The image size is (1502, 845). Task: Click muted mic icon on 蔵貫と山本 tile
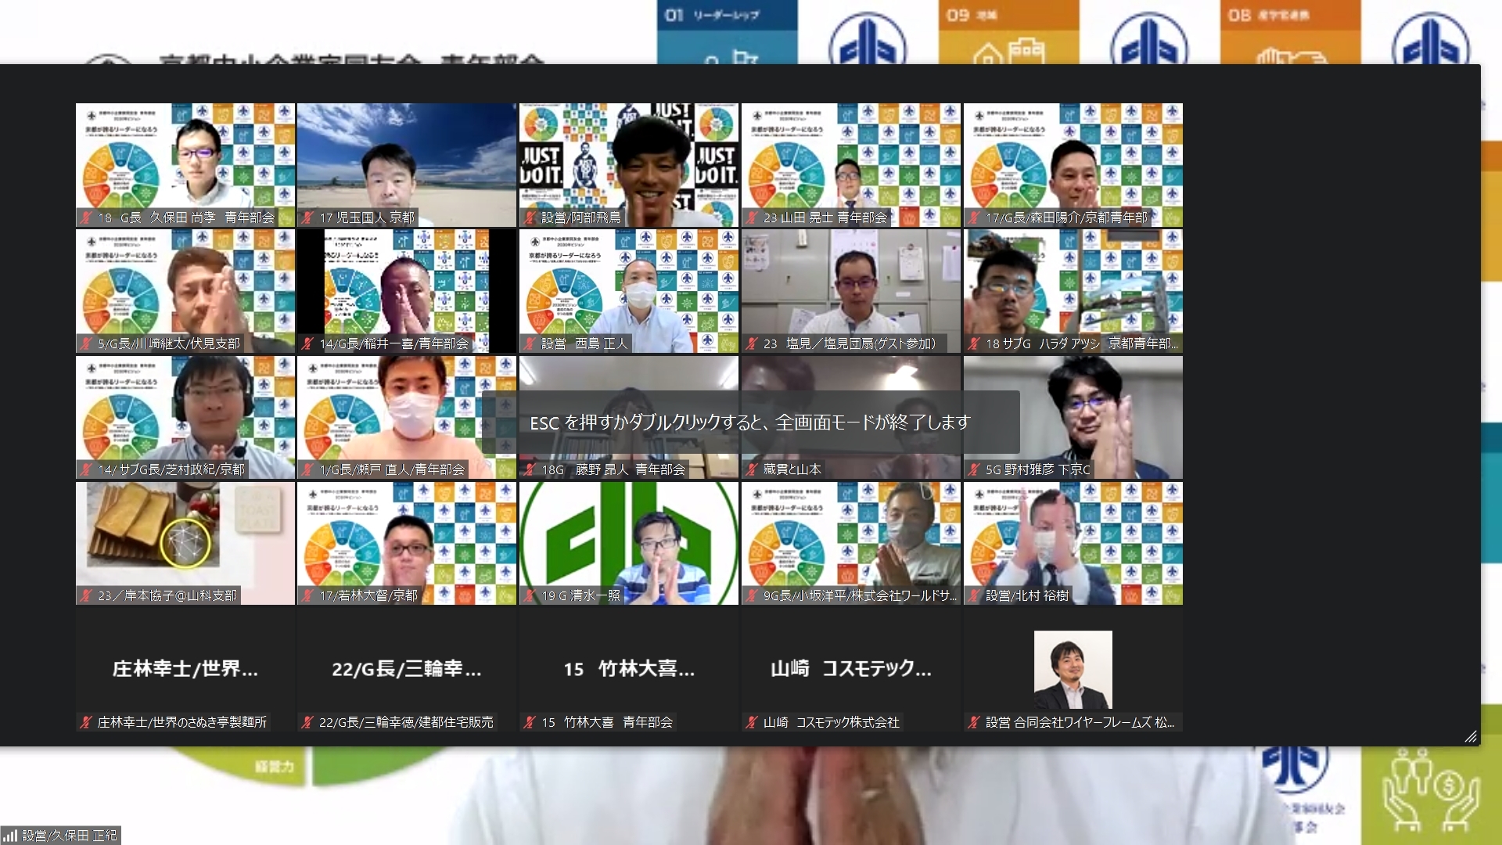coord(752,469)
